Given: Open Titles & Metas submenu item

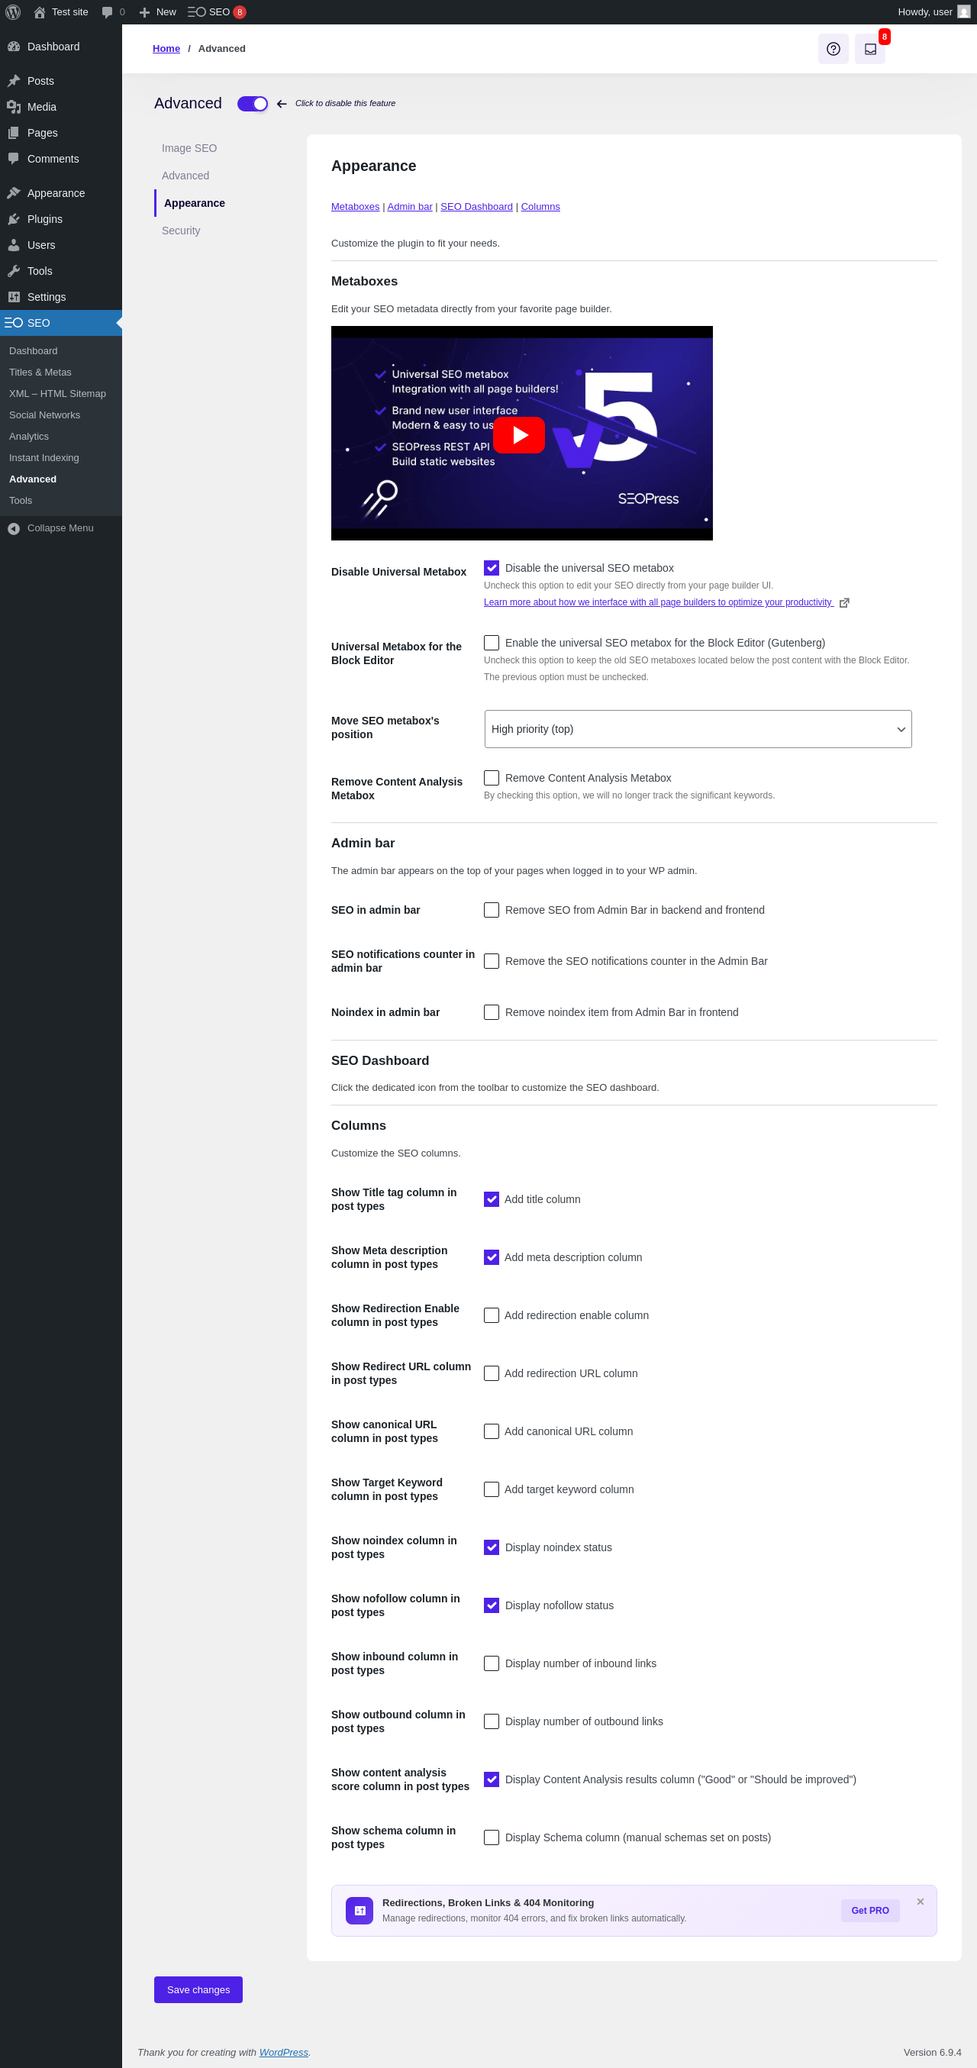Looking at the screenshot, I should [x=40, y=373].
